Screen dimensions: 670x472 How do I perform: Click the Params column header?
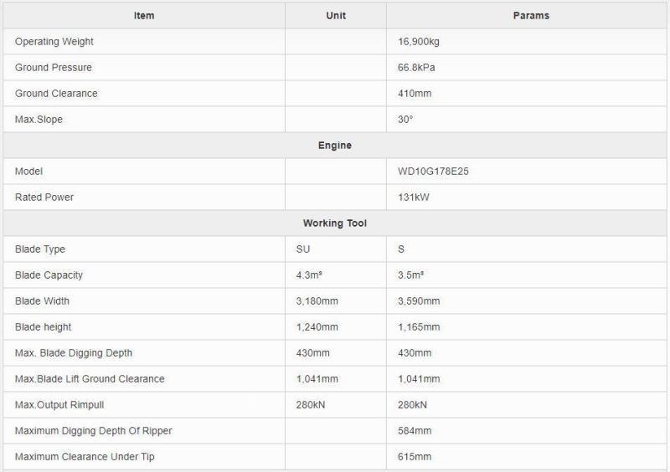tap(529, 16)
